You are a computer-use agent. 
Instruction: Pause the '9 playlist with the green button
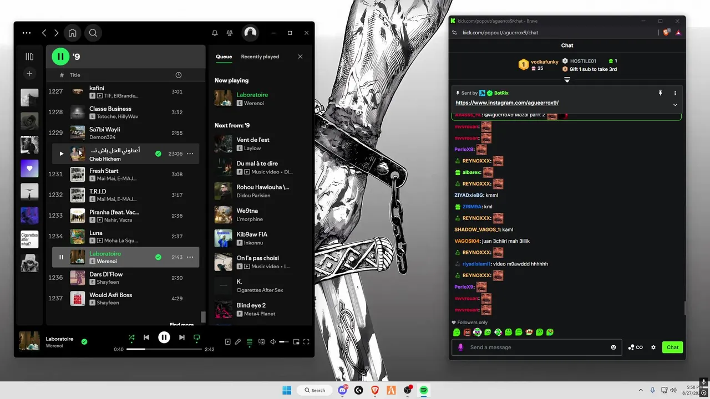60,56
